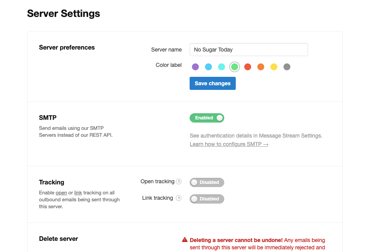Click the 'link' tracking link in description

(x=78, y=193)
